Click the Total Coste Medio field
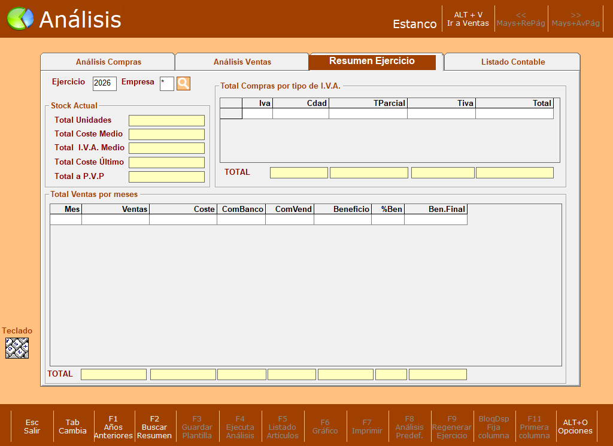This screenshot has width=613, height=446. click(166, 134)
